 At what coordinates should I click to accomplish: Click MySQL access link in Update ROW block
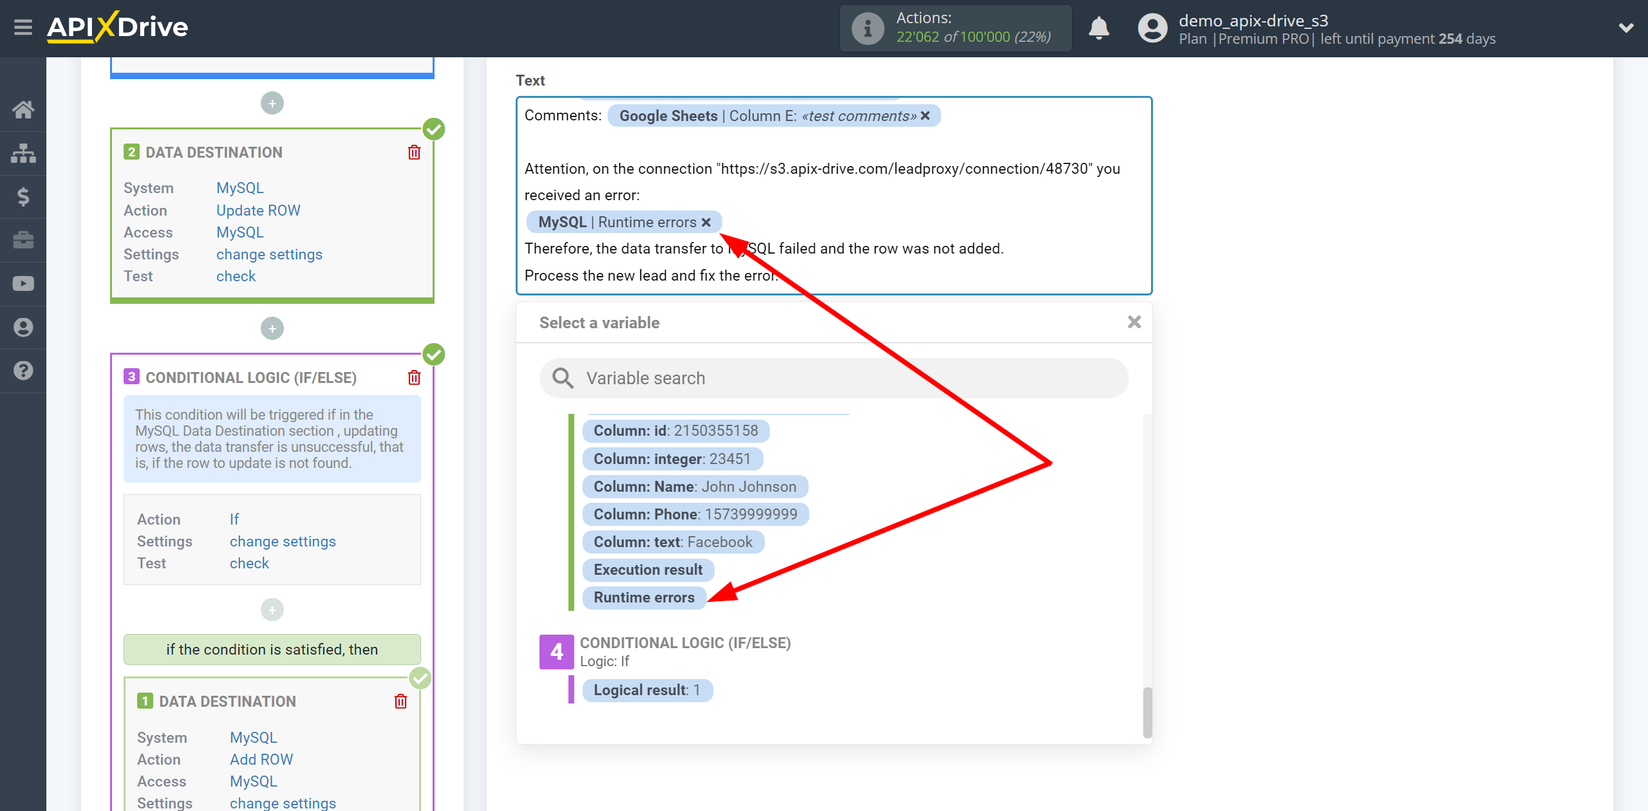[240, 232]
